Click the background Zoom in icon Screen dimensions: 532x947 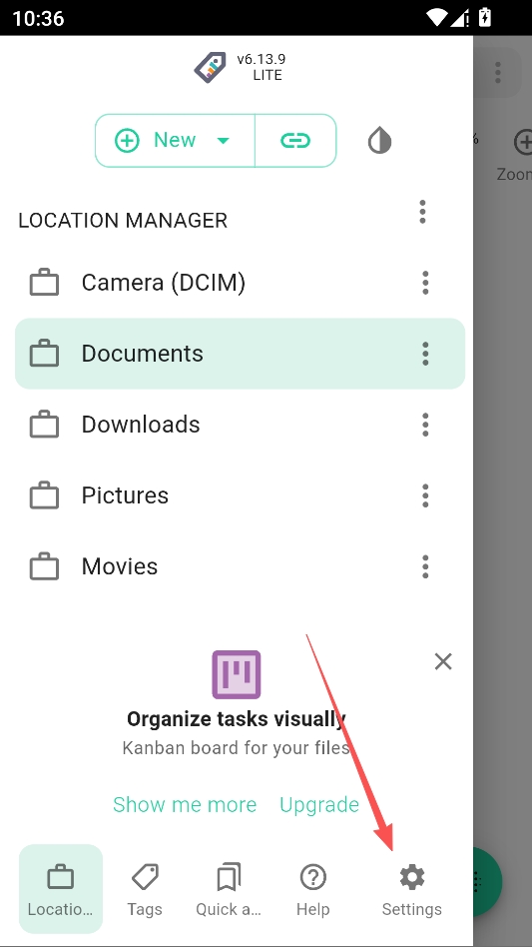tap(522, 143)
